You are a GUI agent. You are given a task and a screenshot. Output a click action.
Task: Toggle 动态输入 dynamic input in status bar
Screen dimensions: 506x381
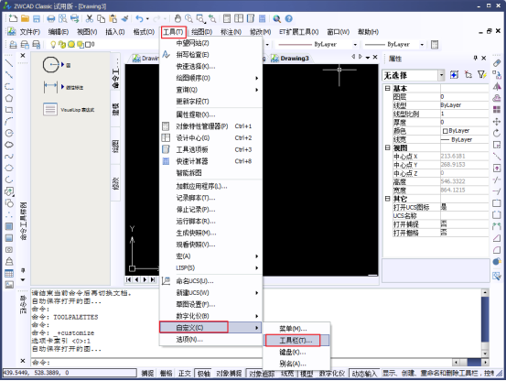(x=364, y=374)
